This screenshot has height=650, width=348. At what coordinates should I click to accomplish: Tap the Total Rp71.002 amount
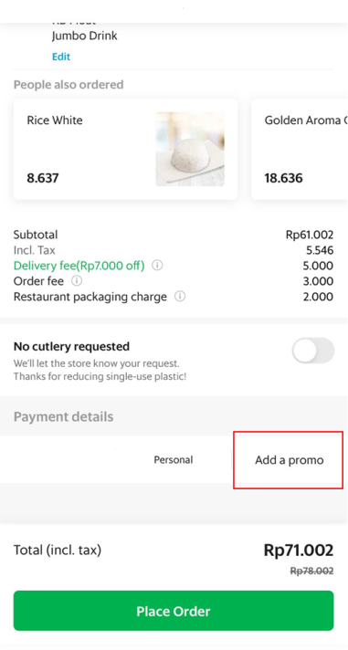pos(299,550)
